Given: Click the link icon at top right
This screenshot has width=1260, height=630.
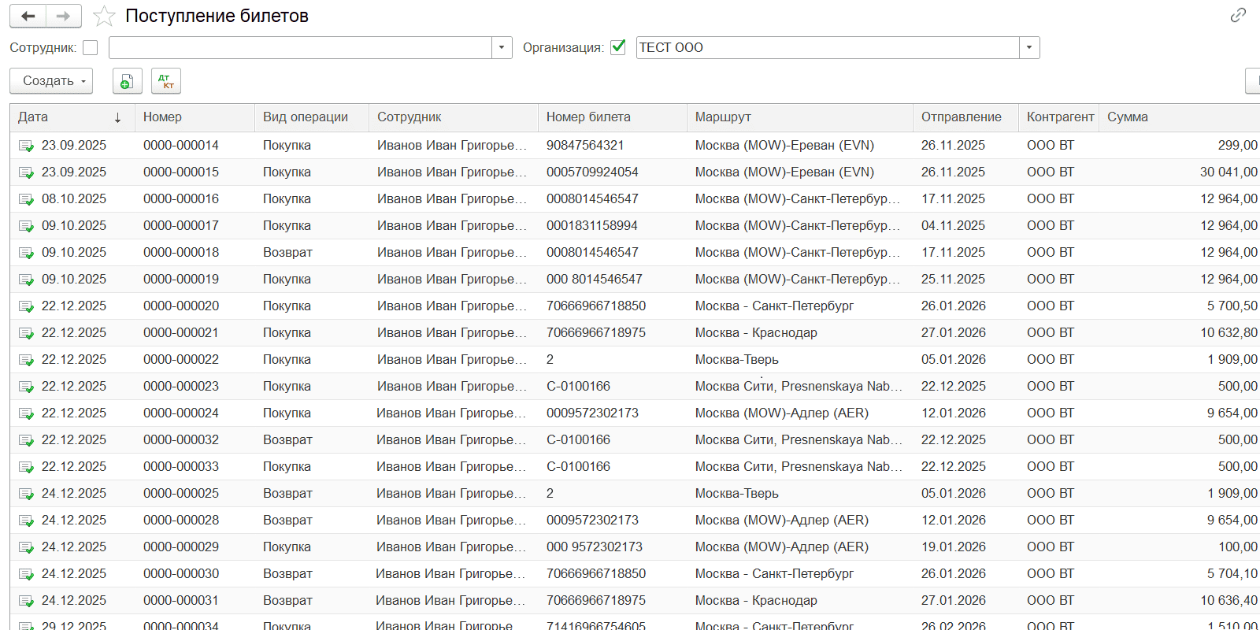Looking at the screenshot, I should pyautogui.click(x=1238, y=15).
